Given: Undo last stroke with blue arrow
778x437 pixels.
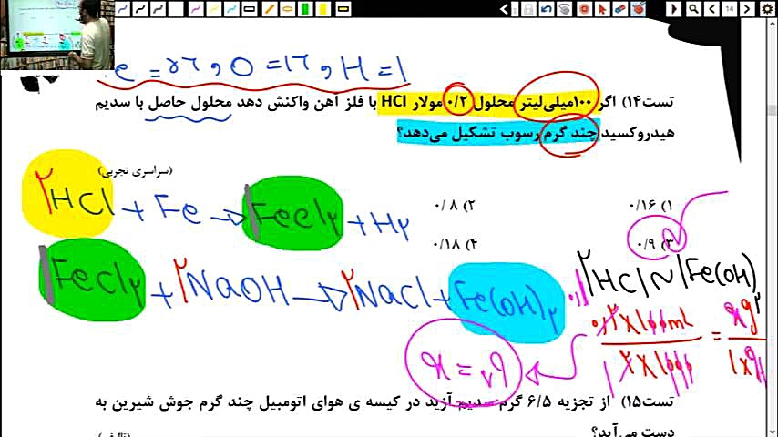Looking at the screenshot, I should (x=547, y=9).
